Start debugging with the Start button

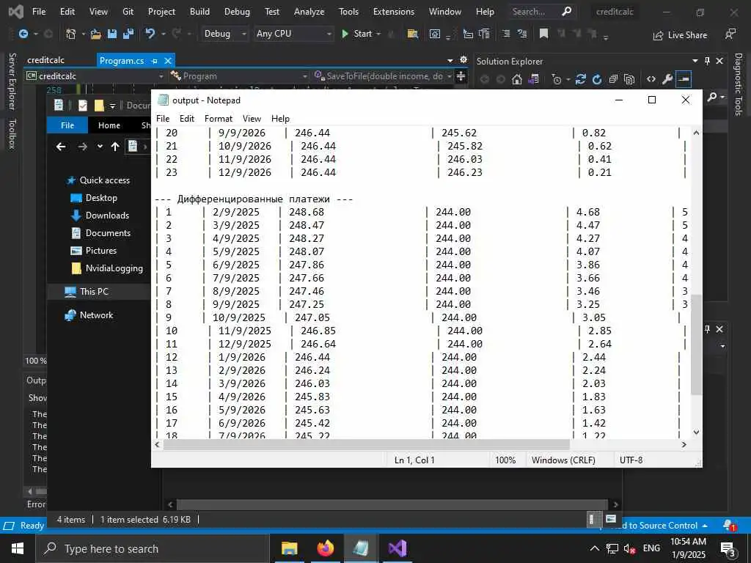pyautogui.click(x=357, y=34)
